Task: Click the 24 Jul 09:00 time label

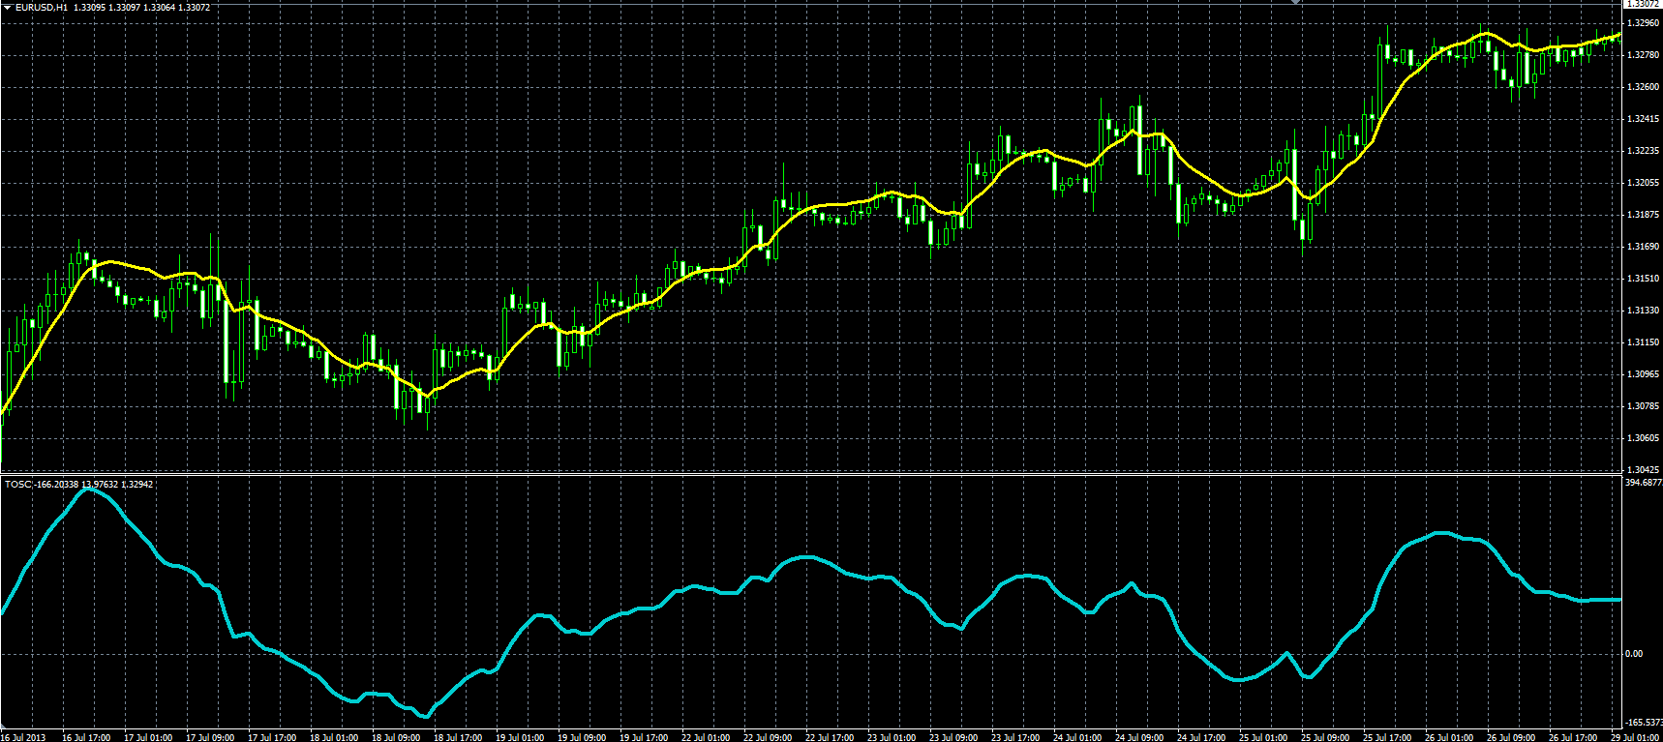Action: (1139, 737)
